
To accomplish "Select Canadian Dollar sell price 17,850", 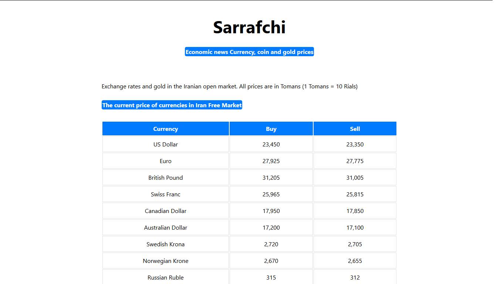I will [x=355, y=211].
